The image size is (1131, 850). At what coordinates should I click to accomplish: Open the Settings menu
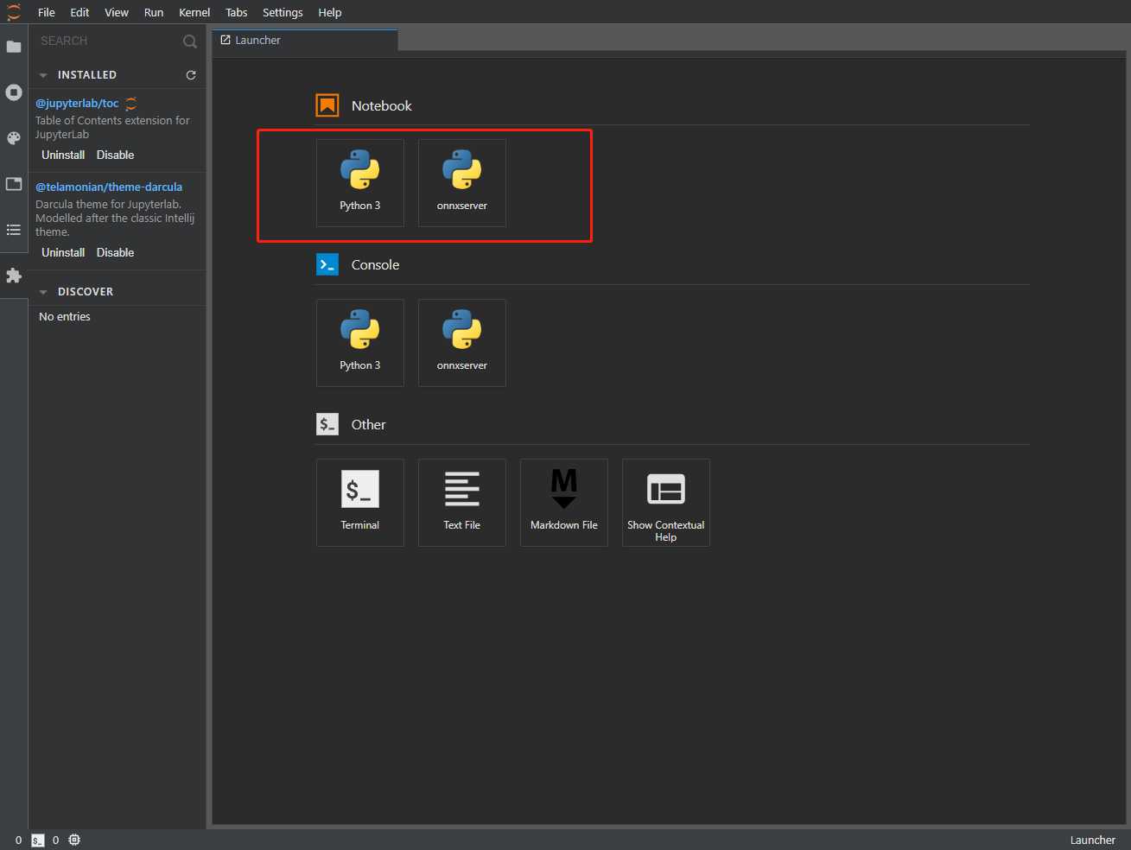pos(283,12)
